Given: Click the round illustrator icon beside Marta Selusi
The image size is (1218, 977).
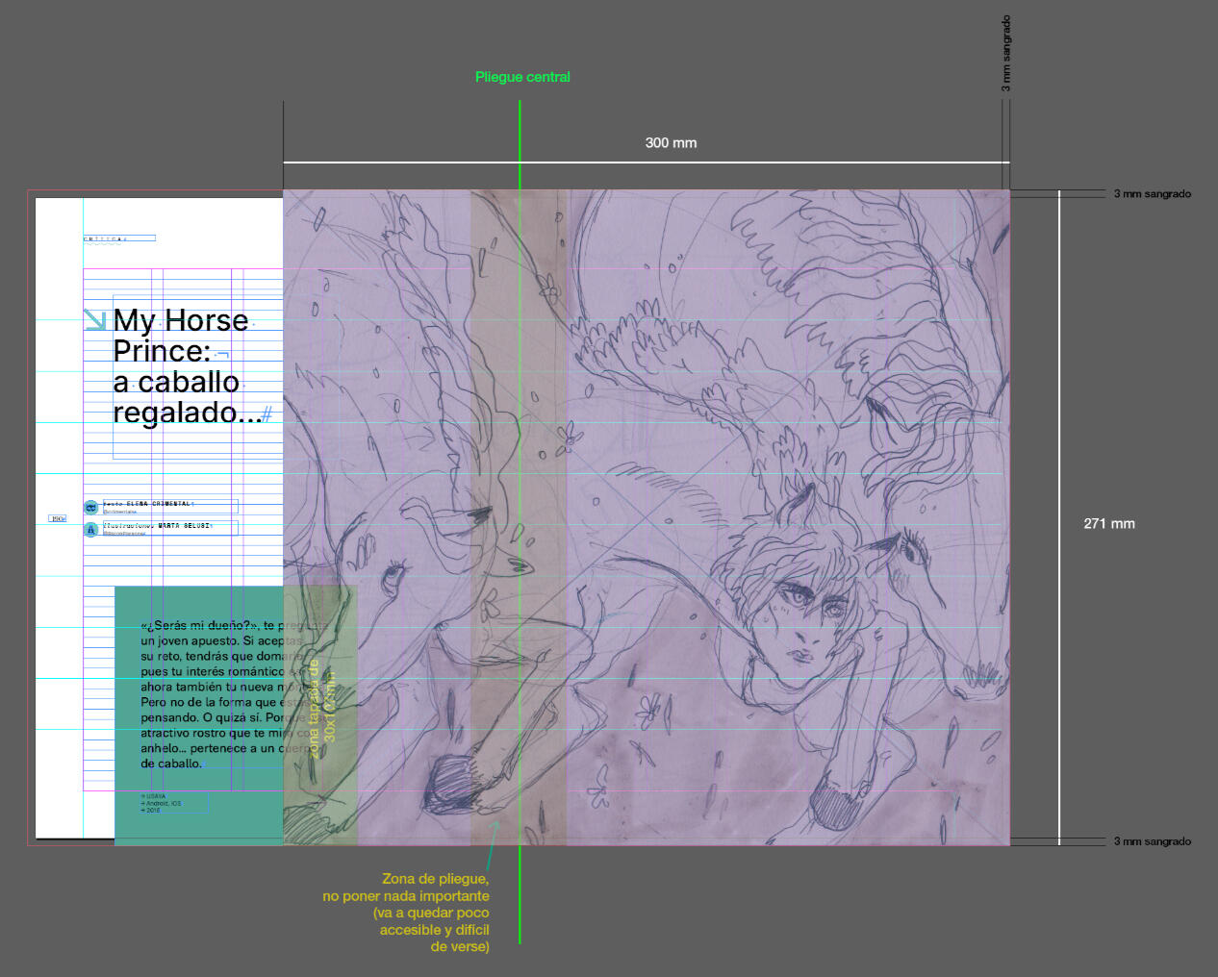Looking at the screenshot, I should coord(91,529).
